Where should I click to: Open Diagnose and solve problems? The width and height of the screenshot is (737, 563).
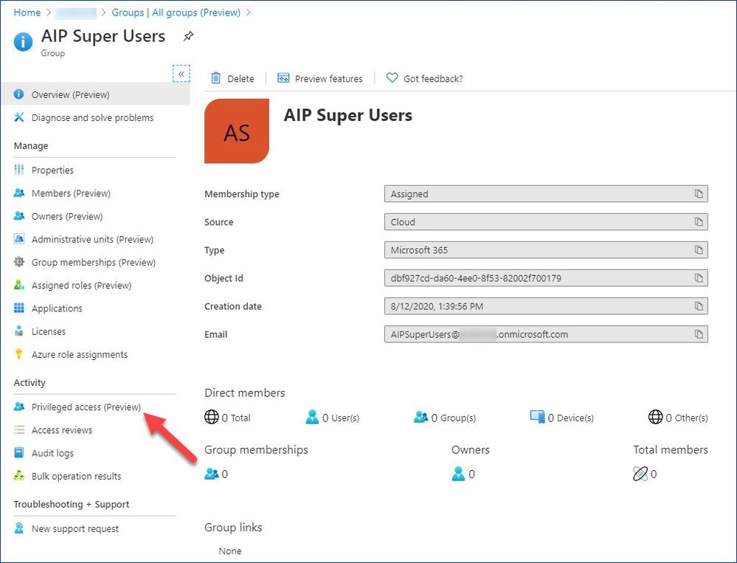[x=93, y=117]
